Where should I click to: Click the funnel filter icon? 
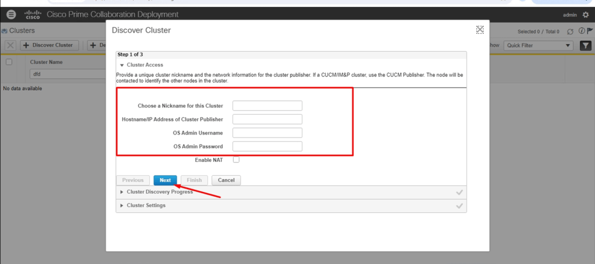(x=585, y=45)
